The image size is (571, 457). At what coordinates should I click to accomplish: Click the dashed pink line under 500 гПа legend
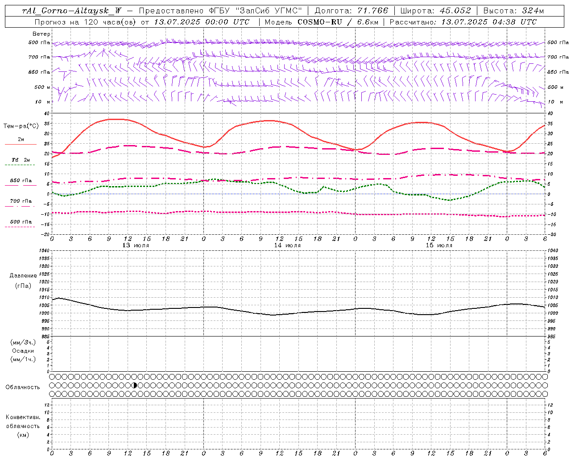point(20,227)
